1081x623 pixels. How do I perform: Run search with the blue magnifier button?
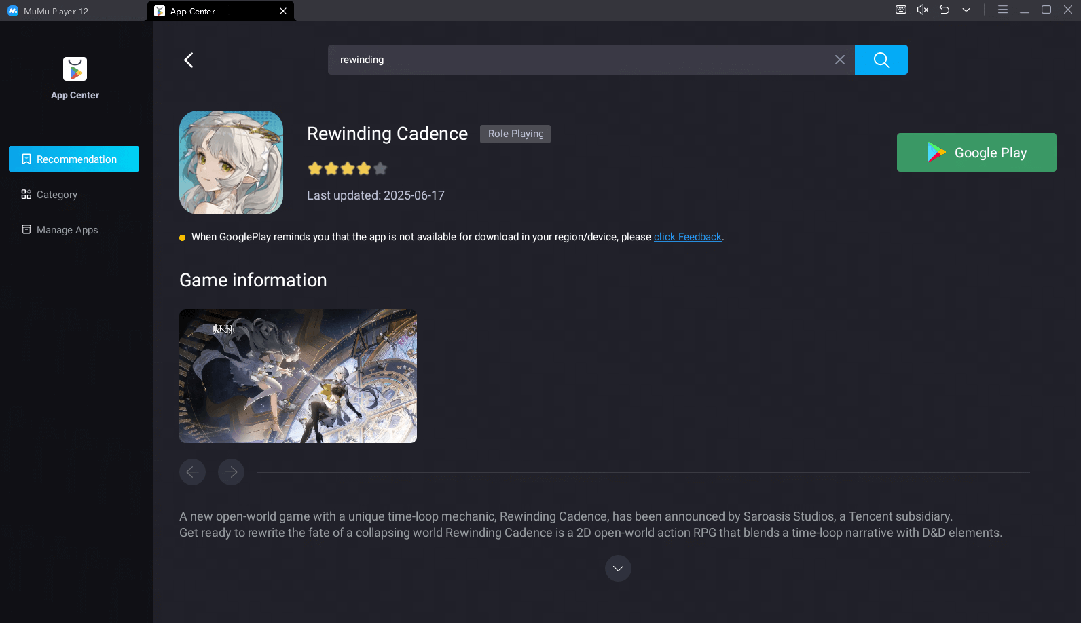pyautogui.click(x=881, y=60)
